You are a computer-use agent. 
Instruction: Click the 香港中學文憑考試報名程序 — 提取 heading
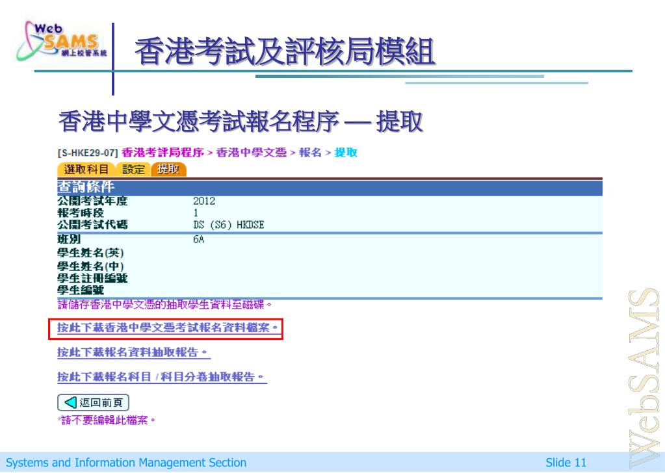tap(241, 121)
